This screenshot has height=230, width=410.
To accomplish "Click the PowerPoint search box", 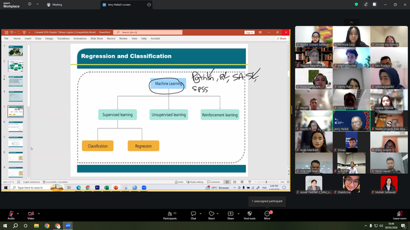I will pos(148,33).
